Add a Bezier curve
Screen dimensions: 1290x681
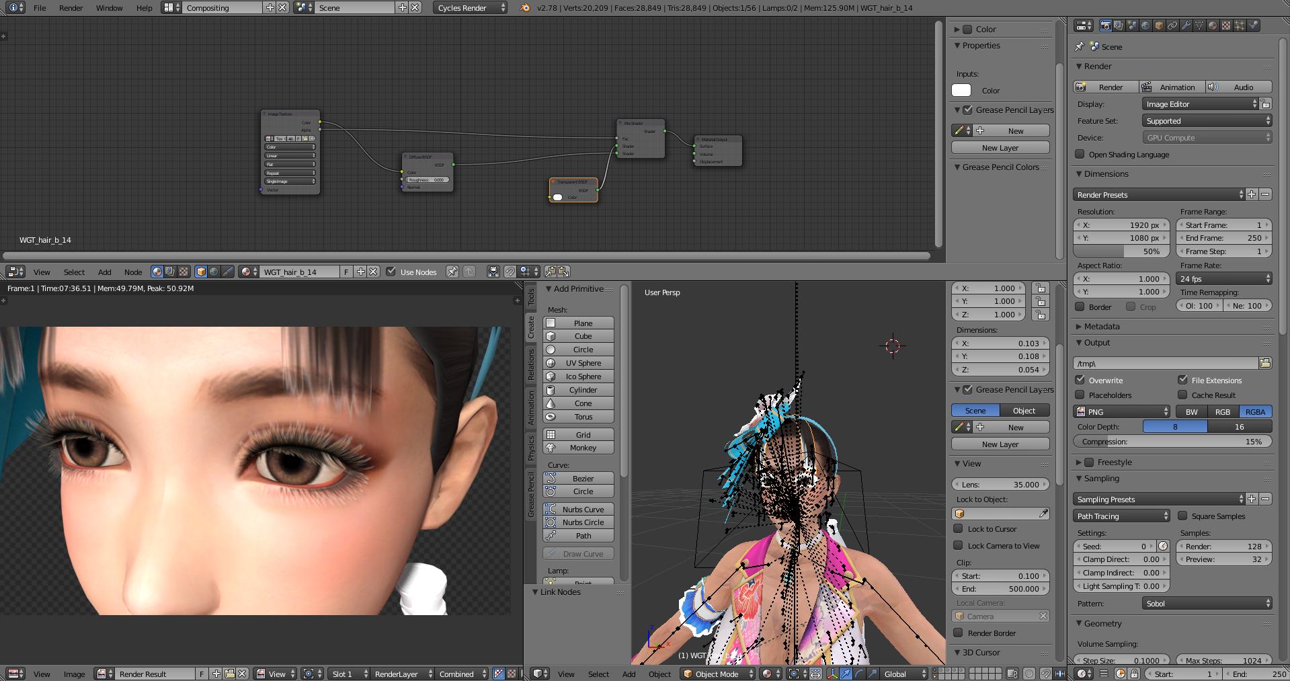point(578,478)
